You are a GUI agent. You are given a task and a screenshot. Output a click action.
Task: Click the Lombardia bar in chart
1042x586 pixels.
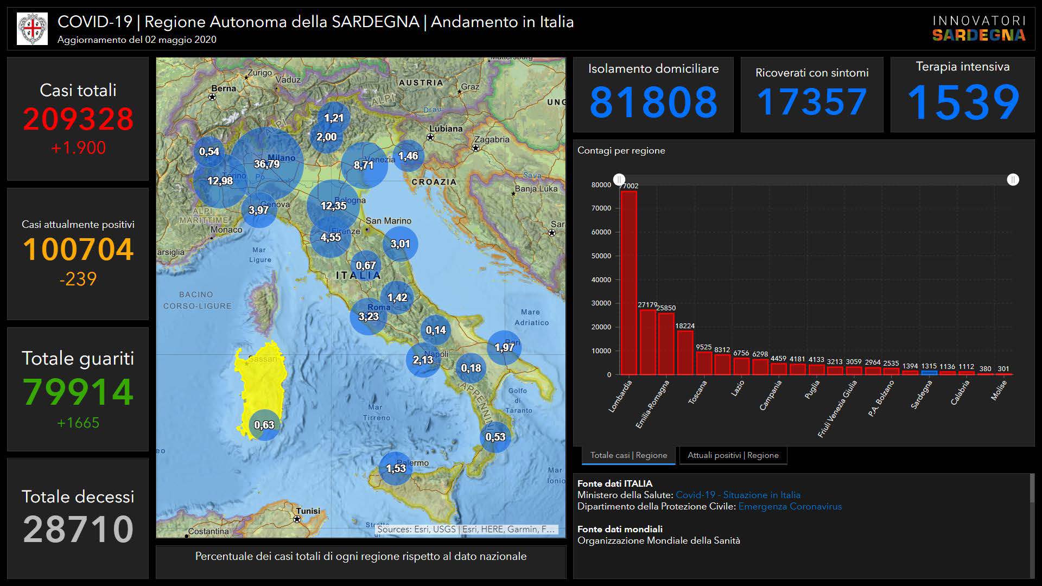tap(628, 282)
